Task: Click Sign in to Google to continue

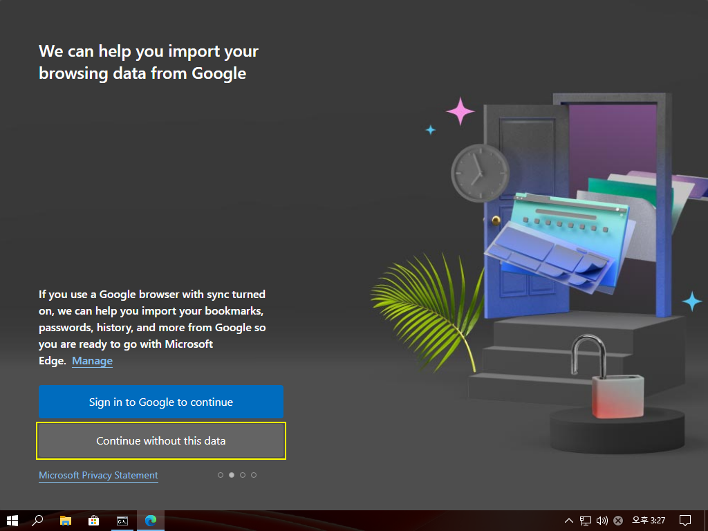Action: tap(160, 402)
